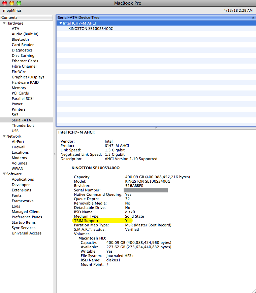Open Startup Items under Software
Viewport: 256px width, 293px height.
24,222
